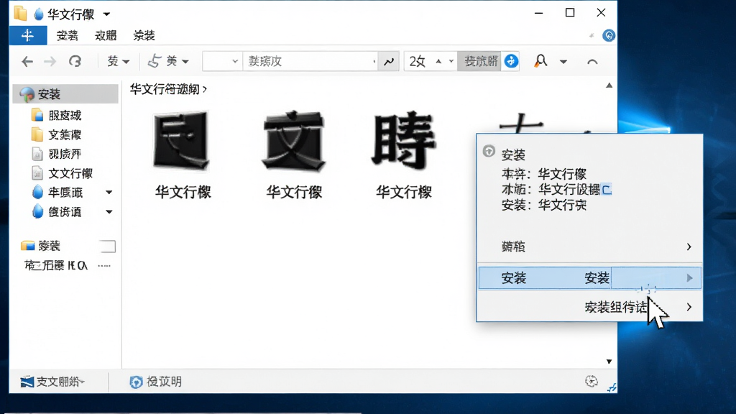The width and height of the screenshot is (736, 414).
Task: Select the first document item in sidebar
Action: tap(56, 154)
